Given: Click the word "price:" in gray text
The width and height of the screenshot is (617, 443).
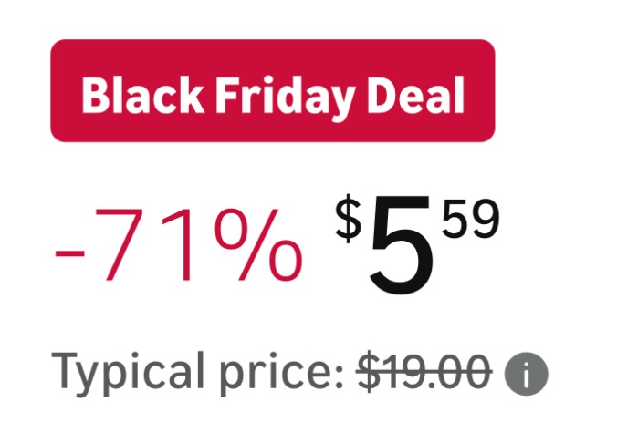Looking at the screenshot, I should [277, 375].
